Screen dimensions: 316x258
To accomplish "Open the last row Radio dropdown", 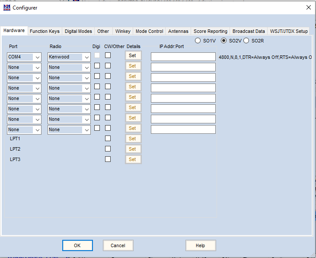I will (86, 130).
